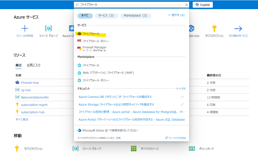The image size is (258, 161).
Task: Go to ダッシュボード chart icon
Action: 192,149
